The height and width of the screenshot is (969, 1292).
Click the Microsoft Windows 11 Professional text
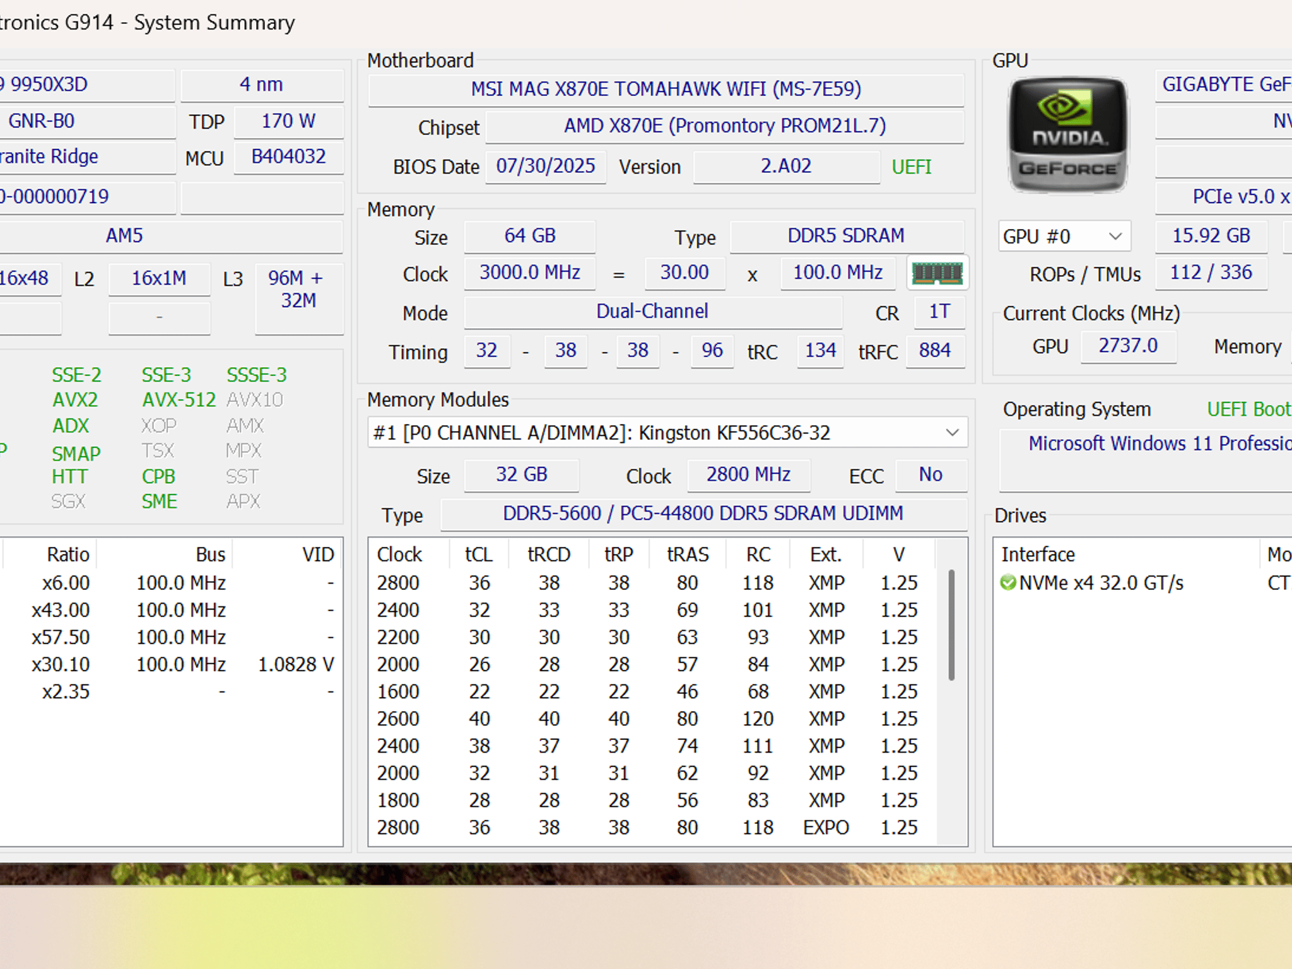pyautogui.click(x=1160, y=443)
